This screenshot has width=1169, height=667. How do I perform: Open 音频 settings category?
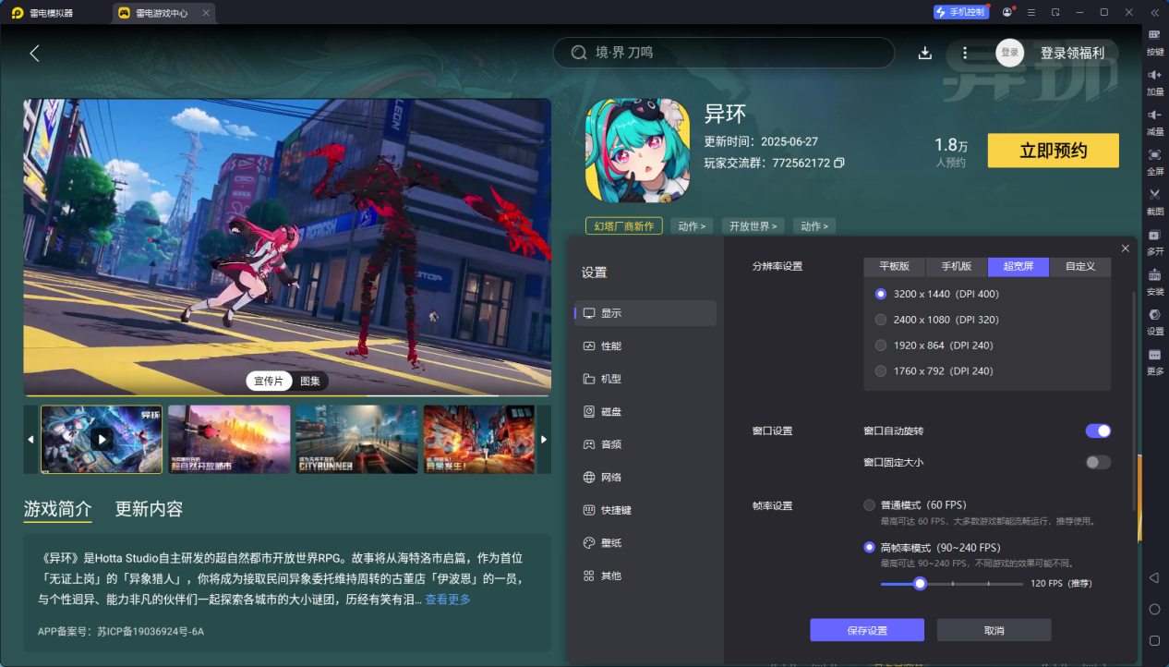coord(645,444)
